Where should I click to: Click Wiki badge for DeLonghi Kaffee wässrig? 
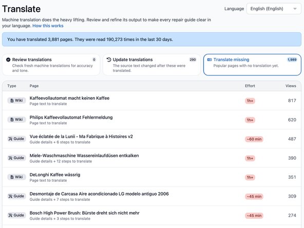(16, 177)
